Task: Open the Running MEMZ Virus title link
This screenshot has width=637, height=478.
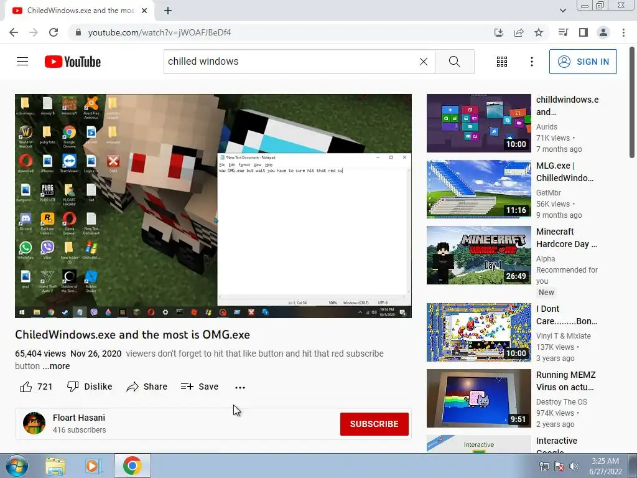Action: [566, 381]
